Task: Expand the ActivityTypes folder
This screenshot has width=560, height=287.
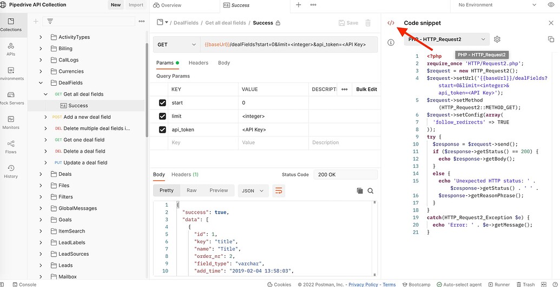Action: click(x=41, y=37)
